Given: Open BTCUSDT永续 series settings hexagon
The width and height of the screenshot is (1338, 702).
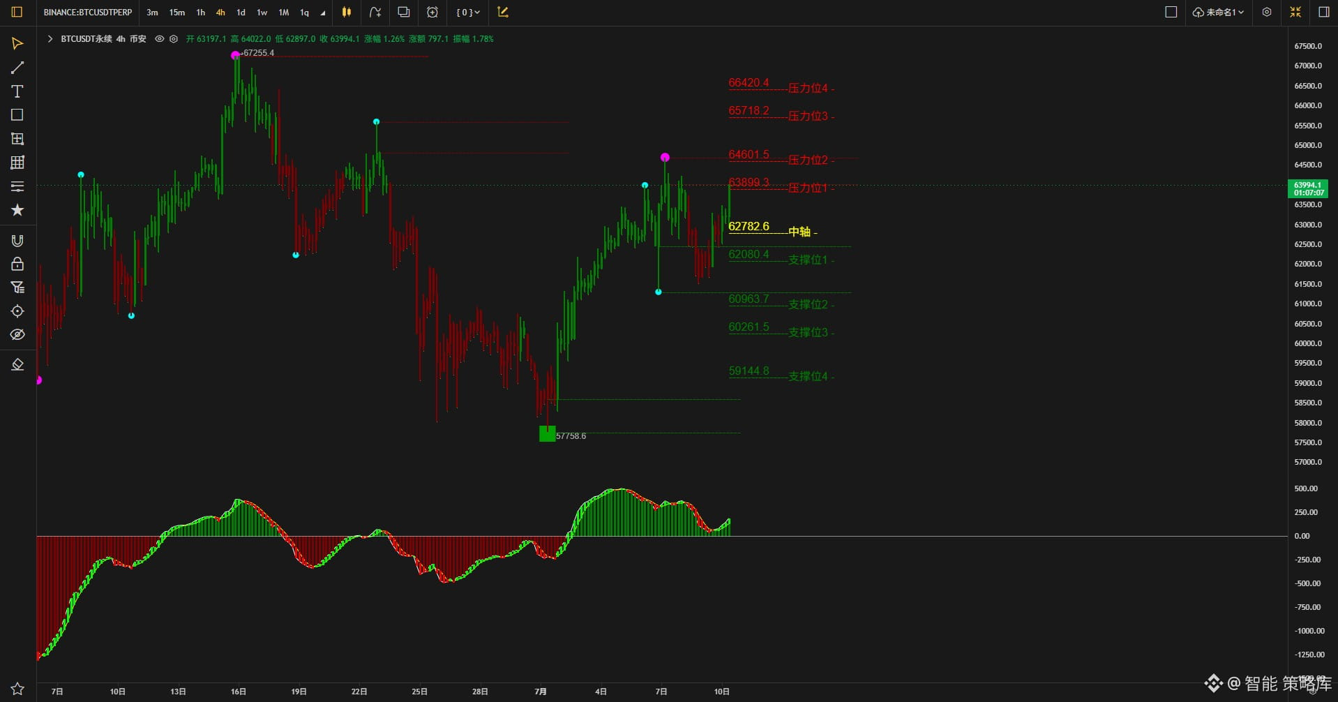Looking at the screenshot, I should [174, 39].
